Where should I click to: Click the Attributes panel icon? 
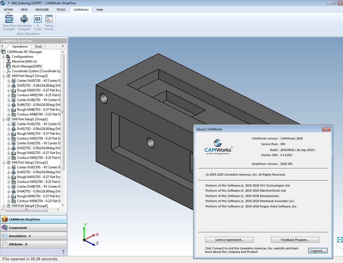5,244
